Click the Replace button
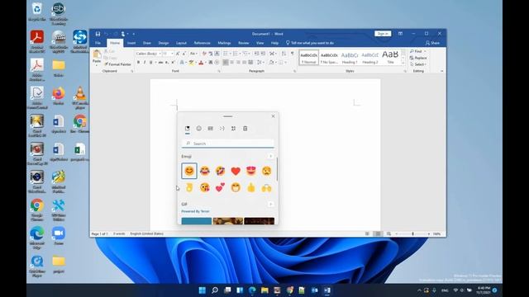The width and height of the screenshot is (529, 297). coord(418,58)
